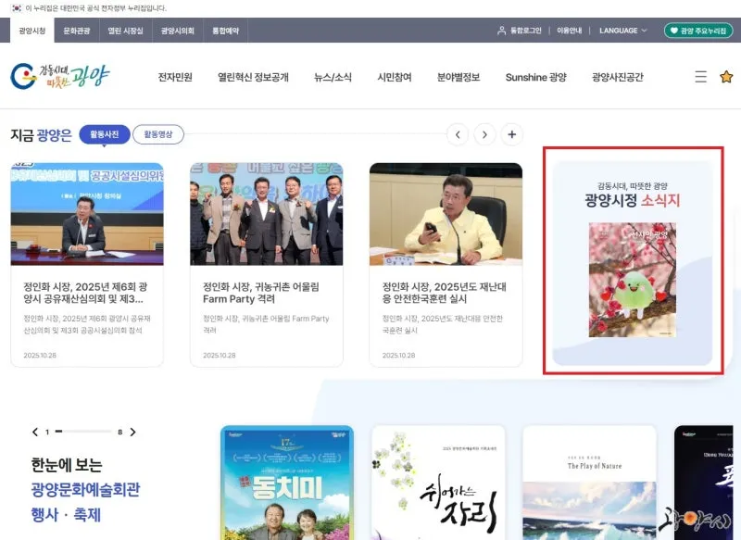Switch to the 활동영상 toggle pill

pos(158,135)
